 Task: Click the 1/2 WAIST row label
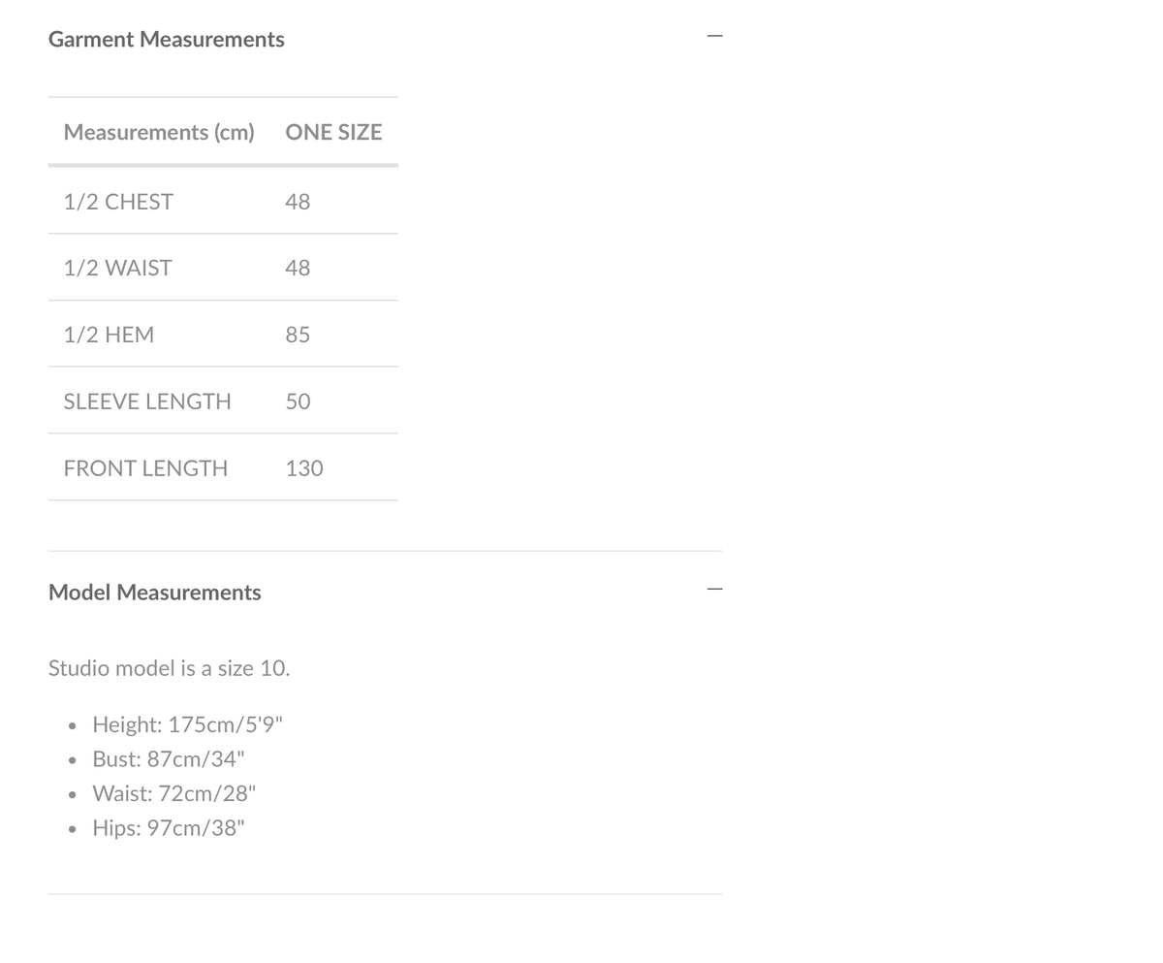point(117,268)
